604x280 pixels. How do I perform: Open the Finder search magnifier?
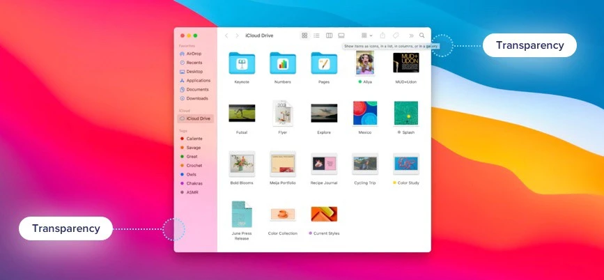pyautogui.click(x=421, y=35)
